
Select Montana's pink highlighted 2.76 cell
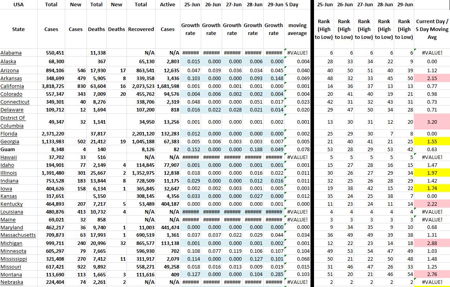coord(431,274)
